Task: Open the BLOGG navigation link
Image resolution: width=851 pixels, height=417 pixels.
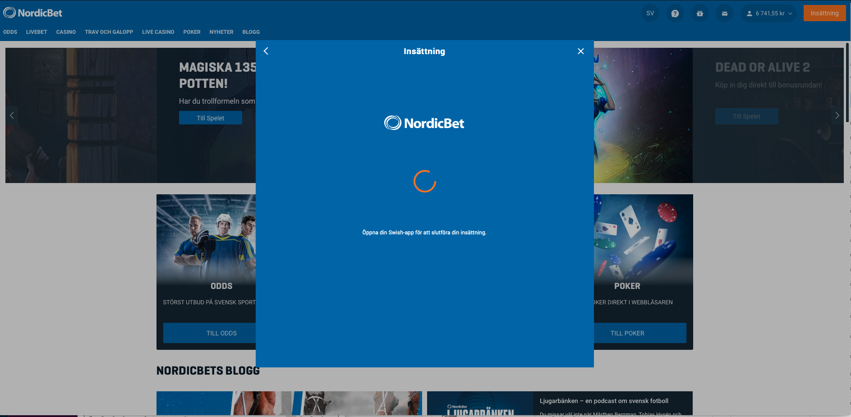Action: pyautogui.click(x=251, y=32)
